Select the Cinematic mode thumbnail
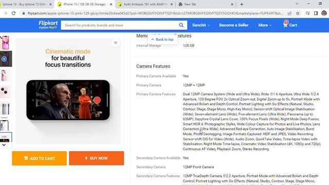329x185 pixels. pos(5,137)
